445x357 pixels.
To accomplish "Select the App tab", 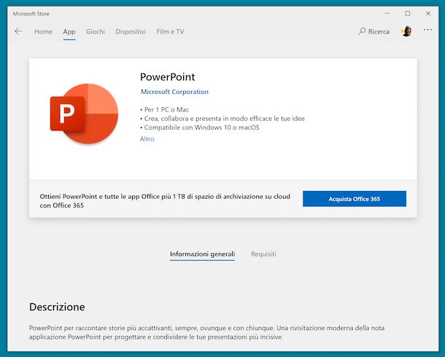I will tap(69, 32).
